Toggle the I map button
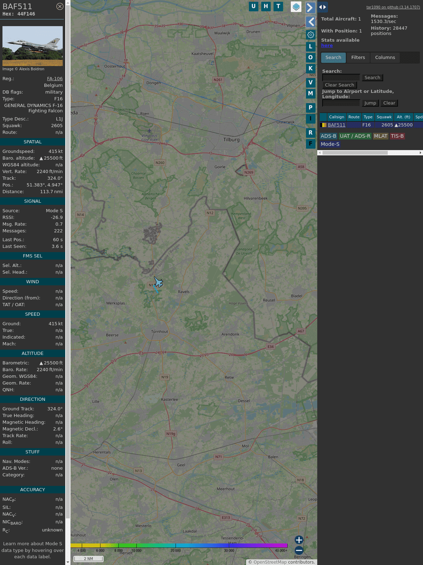This screenshot has width=423, height=565. [311, 118]
